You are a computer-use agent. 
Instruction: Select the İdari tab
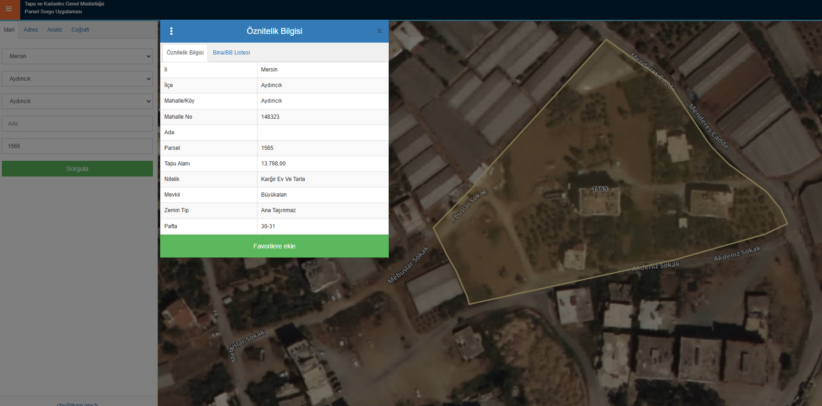[9, 30]
